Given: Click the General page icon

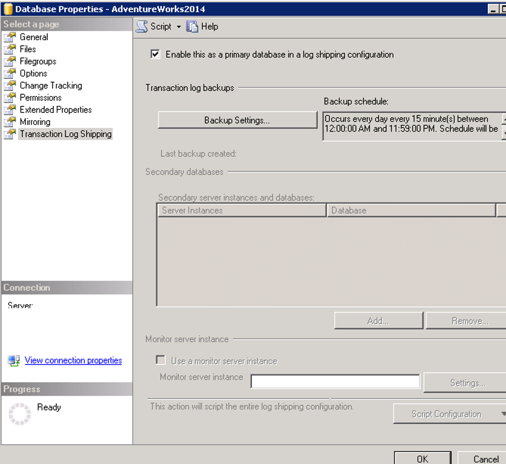Looking at the screenshot, I should pyautogui.click(x=10, y=37).
